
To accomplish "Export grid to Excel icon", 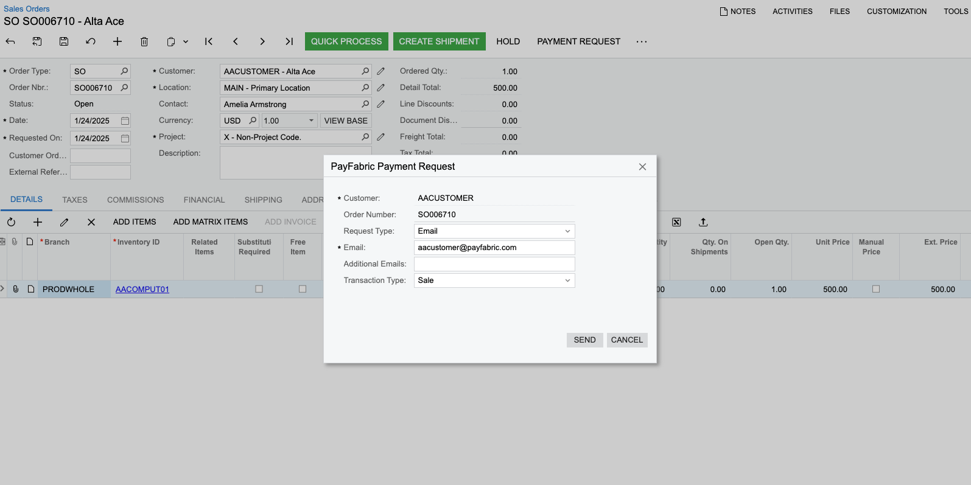I will tap(676, 222).
